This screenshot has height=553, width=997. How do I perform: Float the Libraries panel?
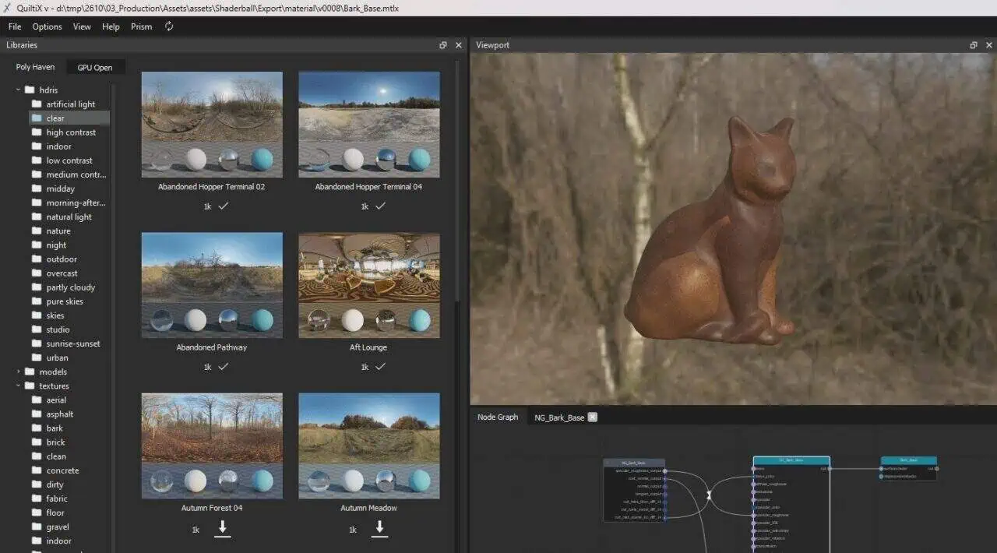(443, 45)
